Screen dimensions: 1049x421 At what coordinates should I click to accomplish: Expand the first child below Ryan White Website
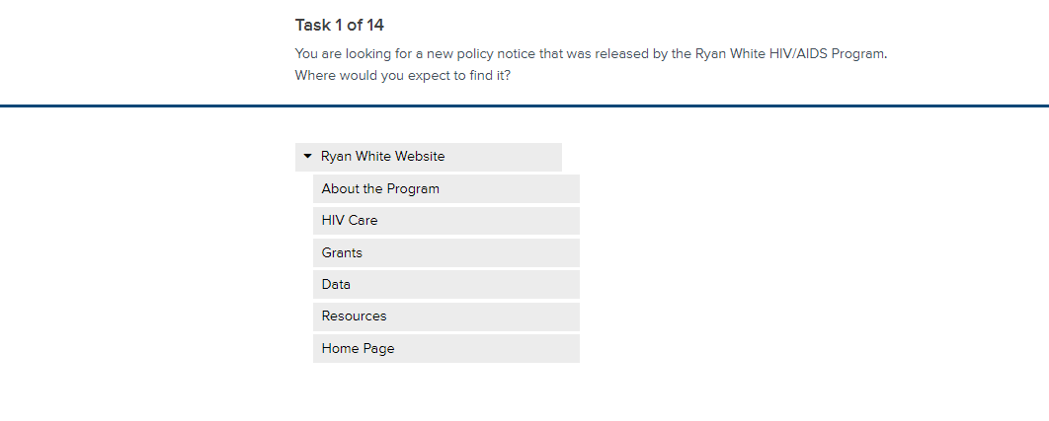click(x=380, y=189)
